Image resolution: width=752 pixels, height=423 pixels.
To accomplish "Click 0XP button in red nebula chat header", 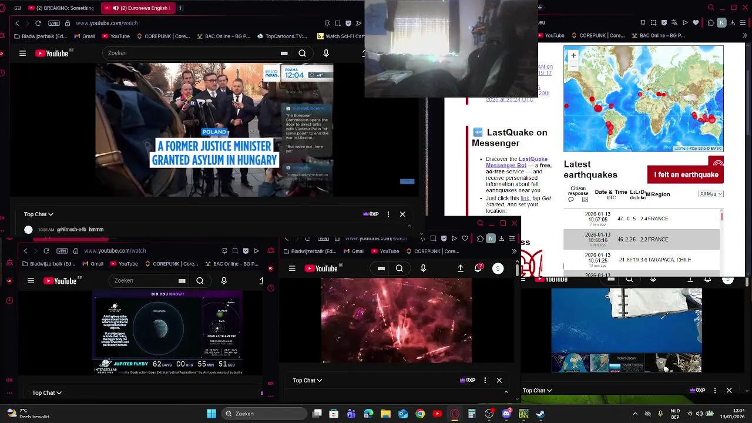I will coord(468,380).
